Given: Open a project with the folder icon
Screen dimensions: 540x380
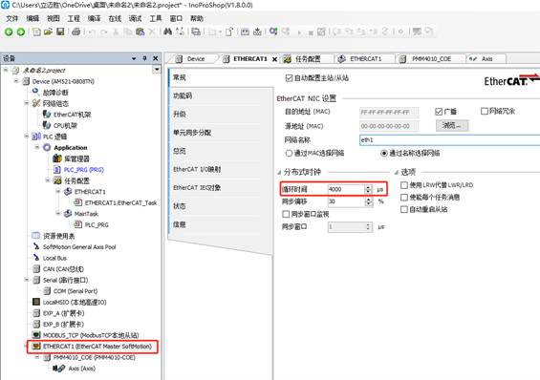Looking at the screenshot, I should coord(48,32).
